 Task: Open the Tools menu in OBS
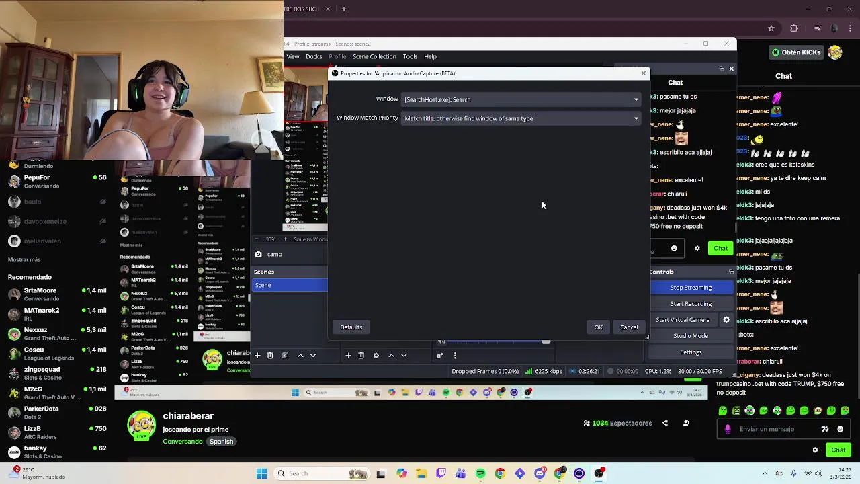410,56
